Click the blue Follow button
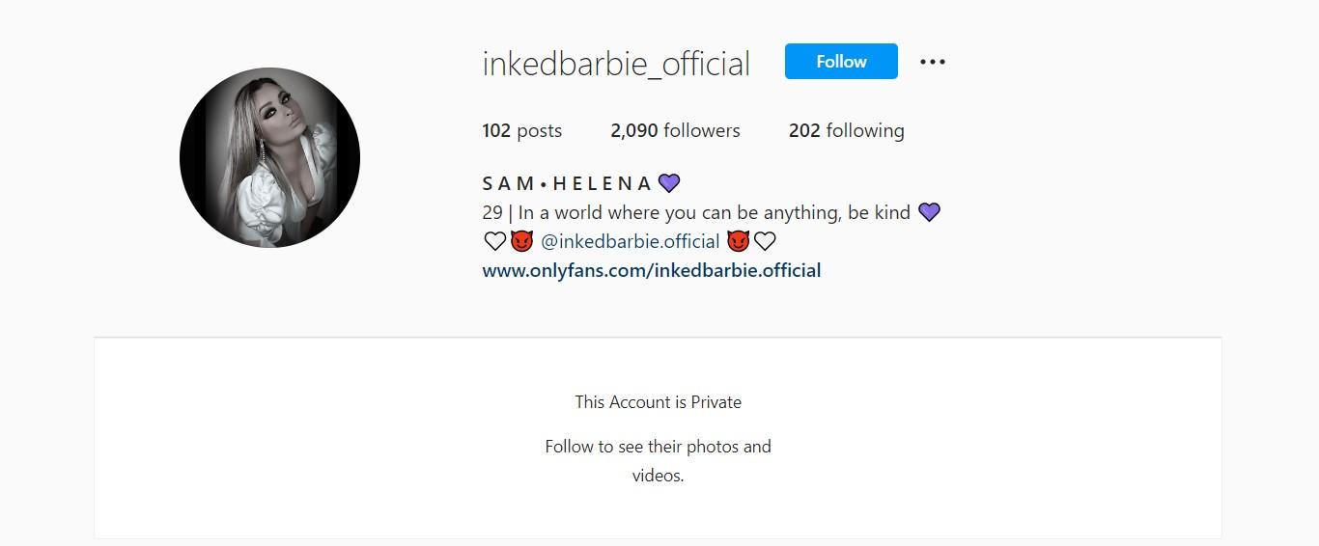This screenshot has width=1319, height=546. [x=841, y=62]
